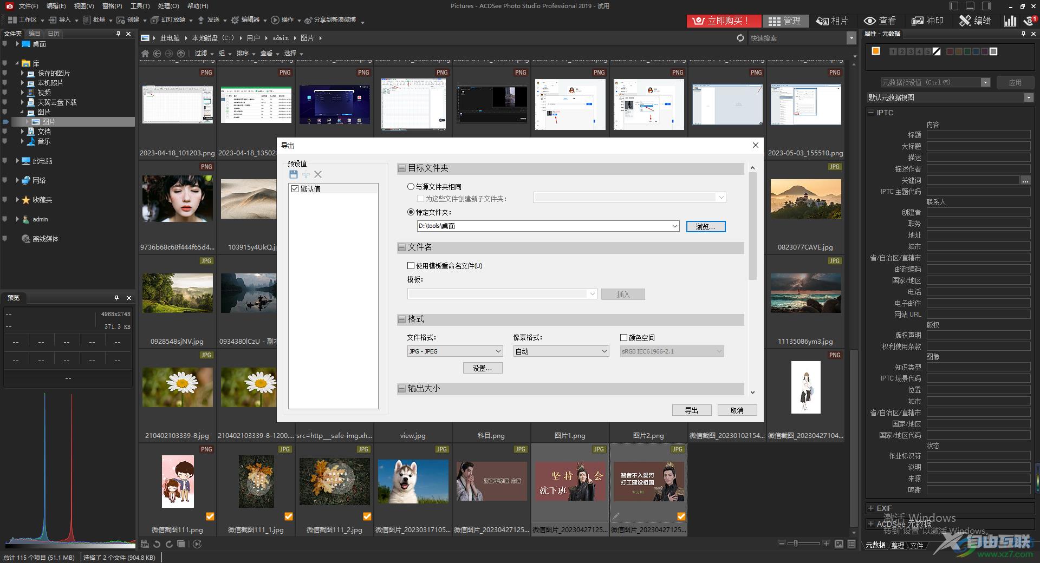The image size is (1040, 563).
Task: Toggle the left panel layout icon in title bar
Action: (954, 6)
